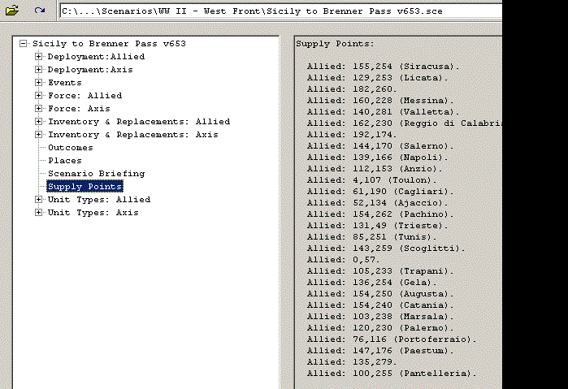Click the line 'Allied: 4,107 (Toulon)'
Image resolution: width=568 pixels, height=389 pixels.
click(371, 180)
